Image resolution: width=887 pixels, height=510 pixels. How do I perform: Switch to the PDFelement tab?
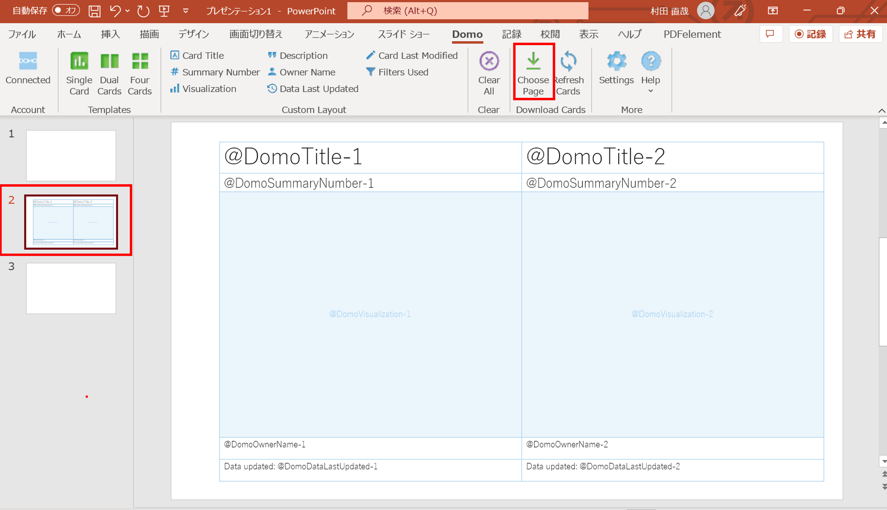(692, 34)
